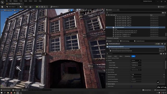Select the Streaming filter button
Image resolution: width=167 pixels, height=94 pixels.
[x=127, y=56]
